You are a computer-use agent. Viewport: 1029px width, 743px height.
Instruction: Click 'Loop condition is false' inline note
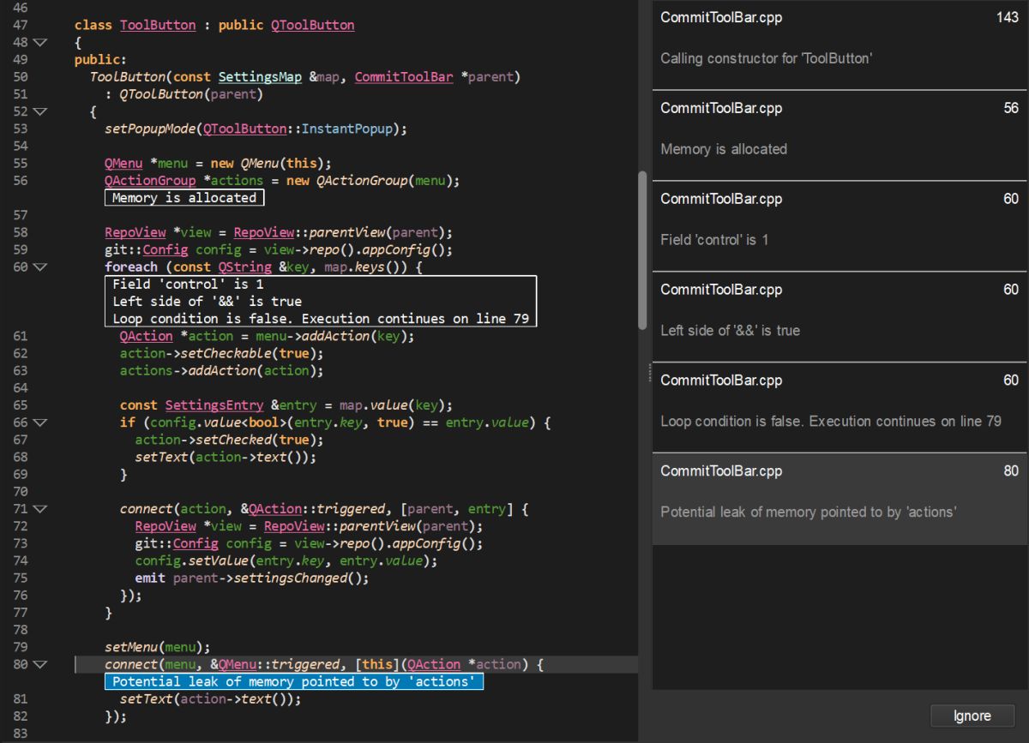[x=321, y=319]
